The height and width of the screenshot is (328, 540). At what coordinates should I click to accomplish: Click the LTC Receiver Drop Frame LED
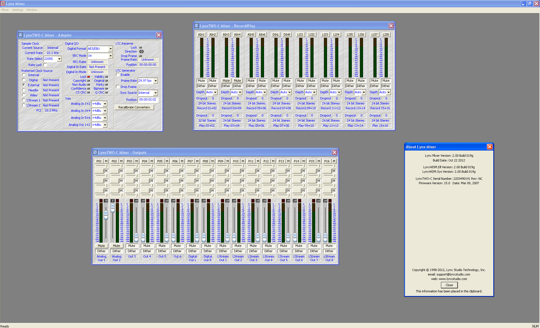pos(140,56)
